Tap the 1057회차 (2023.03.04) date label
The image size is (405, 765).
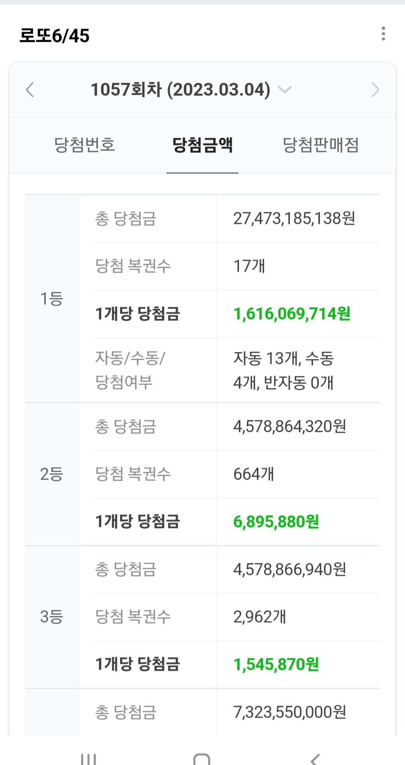[x=180, y=90]
